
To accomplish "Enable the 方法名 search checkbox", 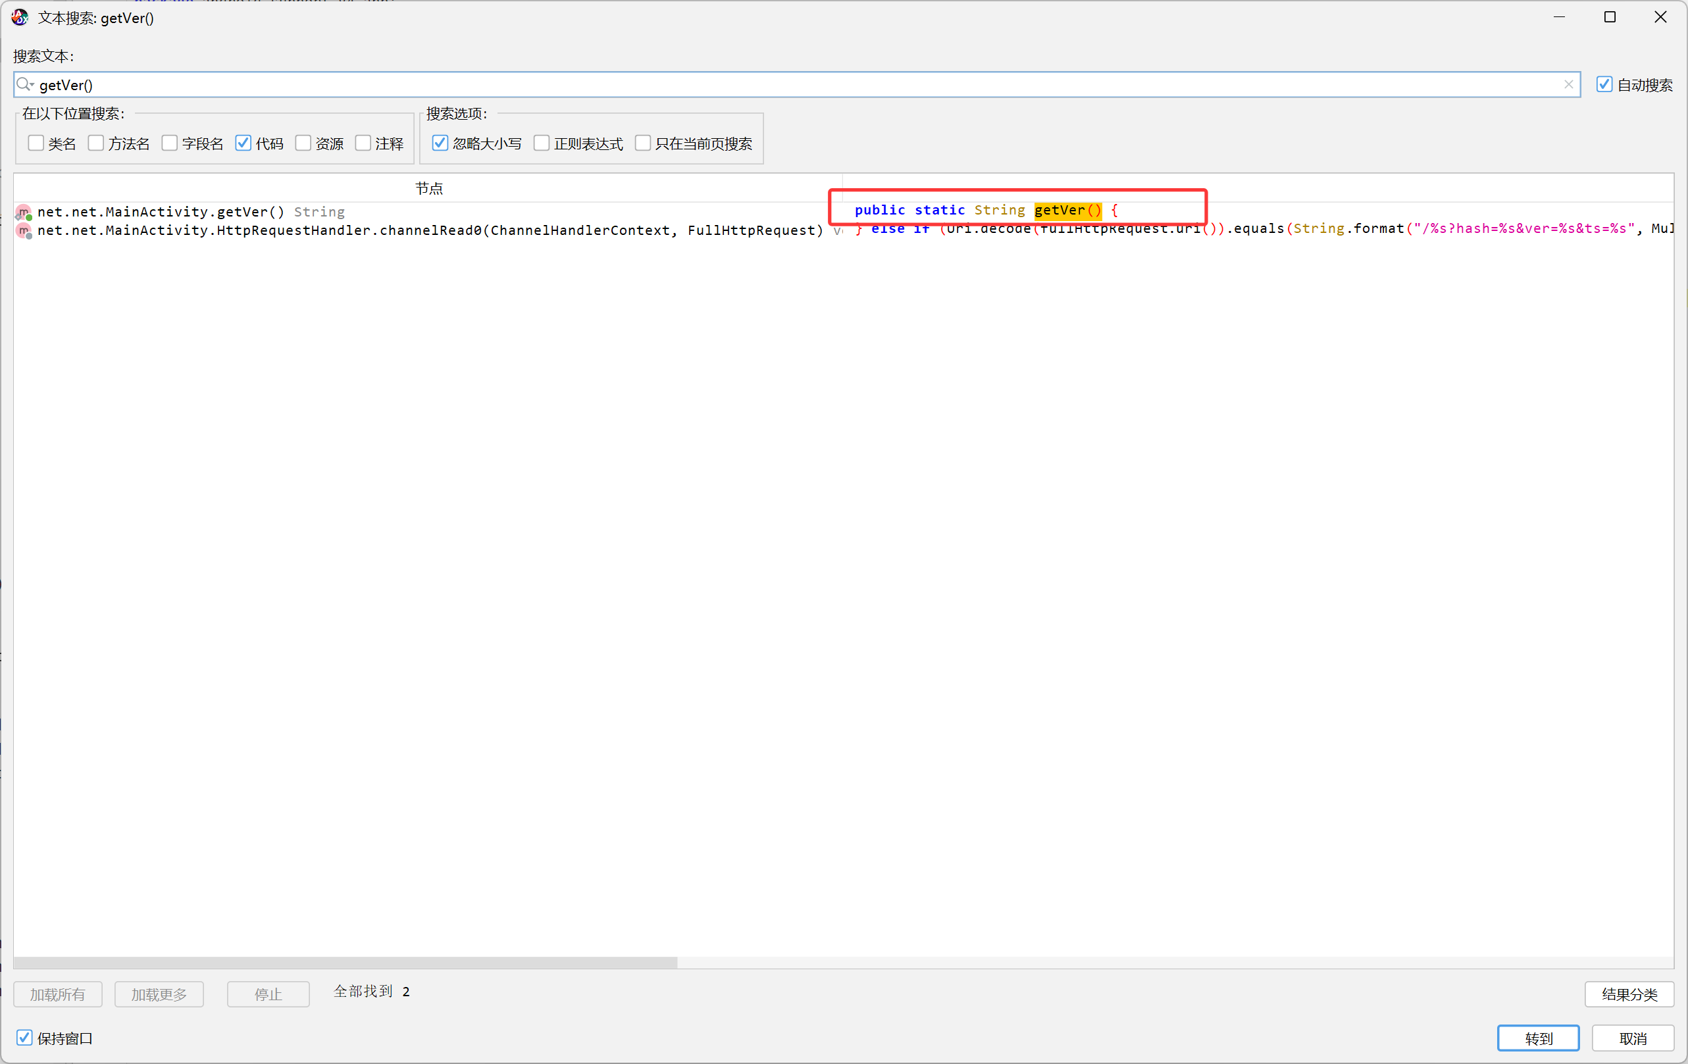I will point(96,143).
